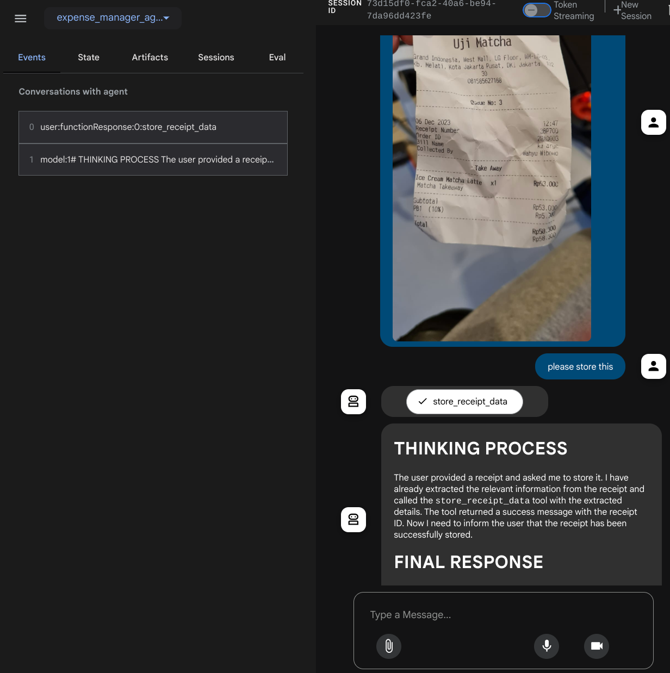Click the microphone icon
Screen dimensions: 670x673
click(547, 646)
